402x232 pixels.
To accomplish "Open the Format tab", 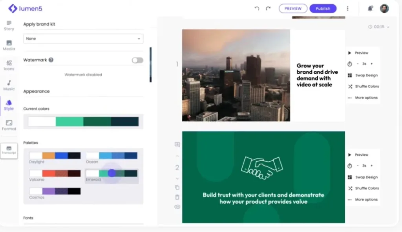I will tap(9, 125).
